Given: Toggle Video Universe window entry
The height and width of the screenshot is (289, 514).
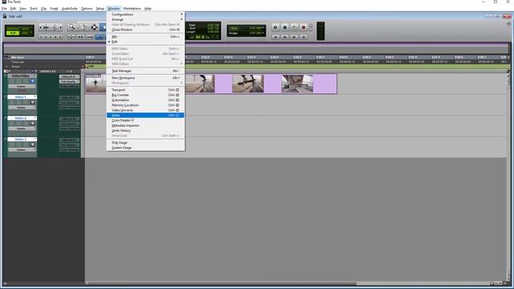Looking at the screenshot, I should [145, 110].
